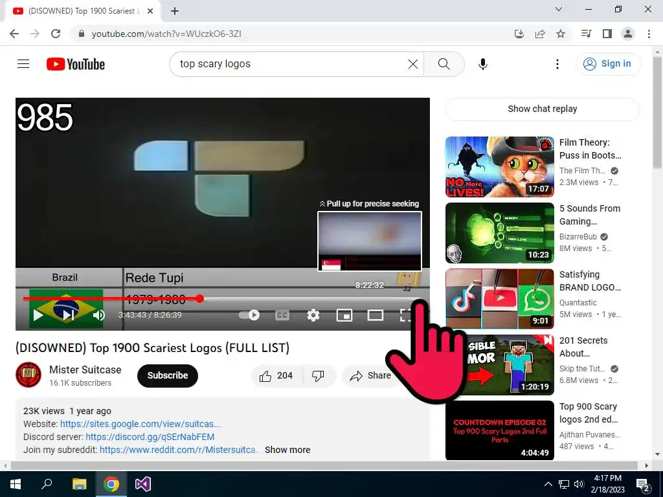Enable miniplayer mode
663x497 pixels.
coord(344,315)
